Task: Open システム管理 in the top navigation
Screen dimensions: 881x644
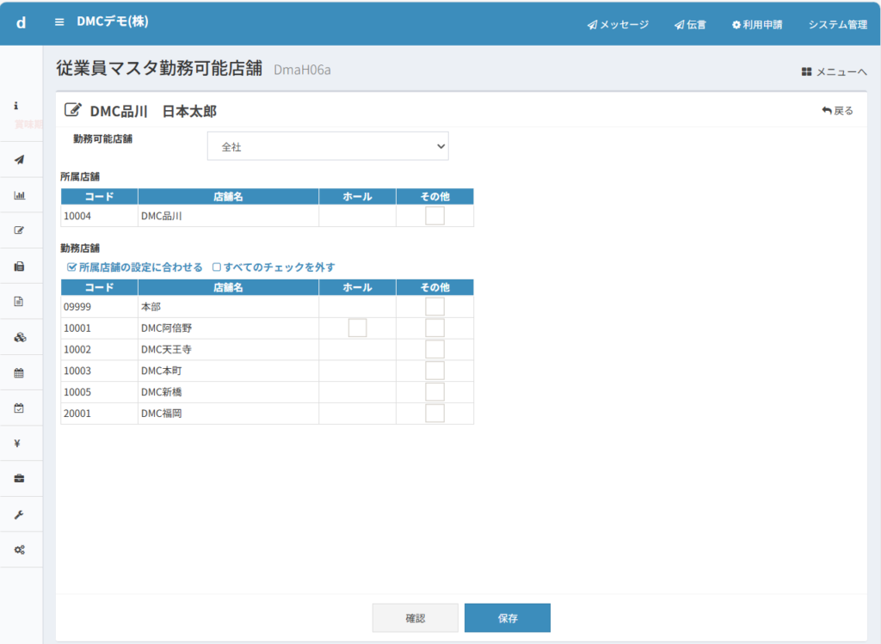Action: click(837, 24)
